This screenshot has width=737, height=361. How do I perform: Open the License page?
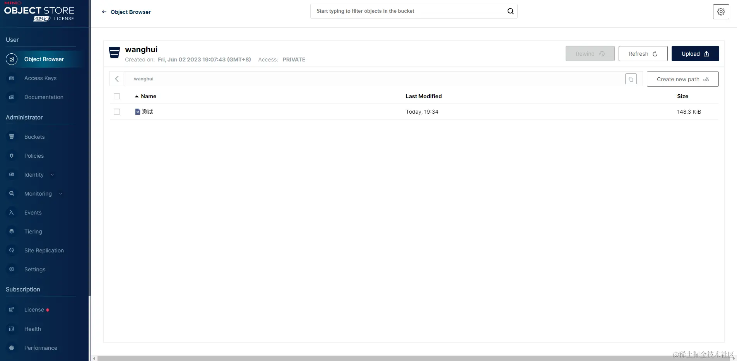(x=34, y=310)
